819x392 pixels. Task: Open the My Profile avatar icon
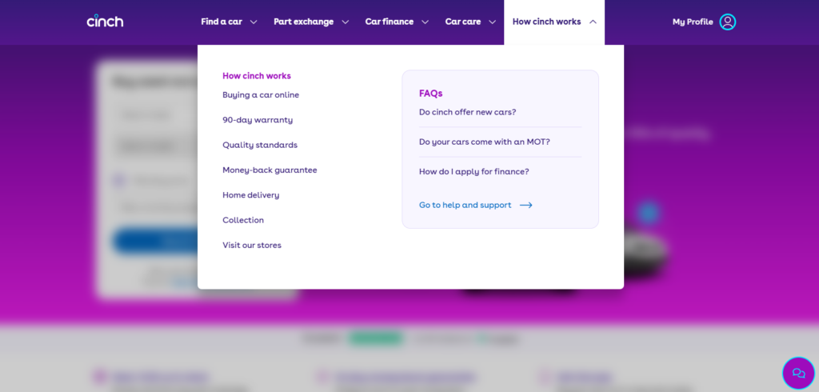(727, 22)
